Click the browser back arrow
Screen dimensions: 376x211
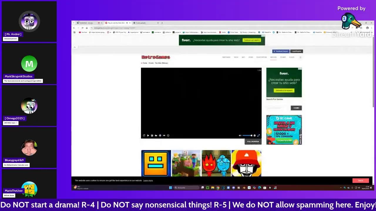pos(74,28)
